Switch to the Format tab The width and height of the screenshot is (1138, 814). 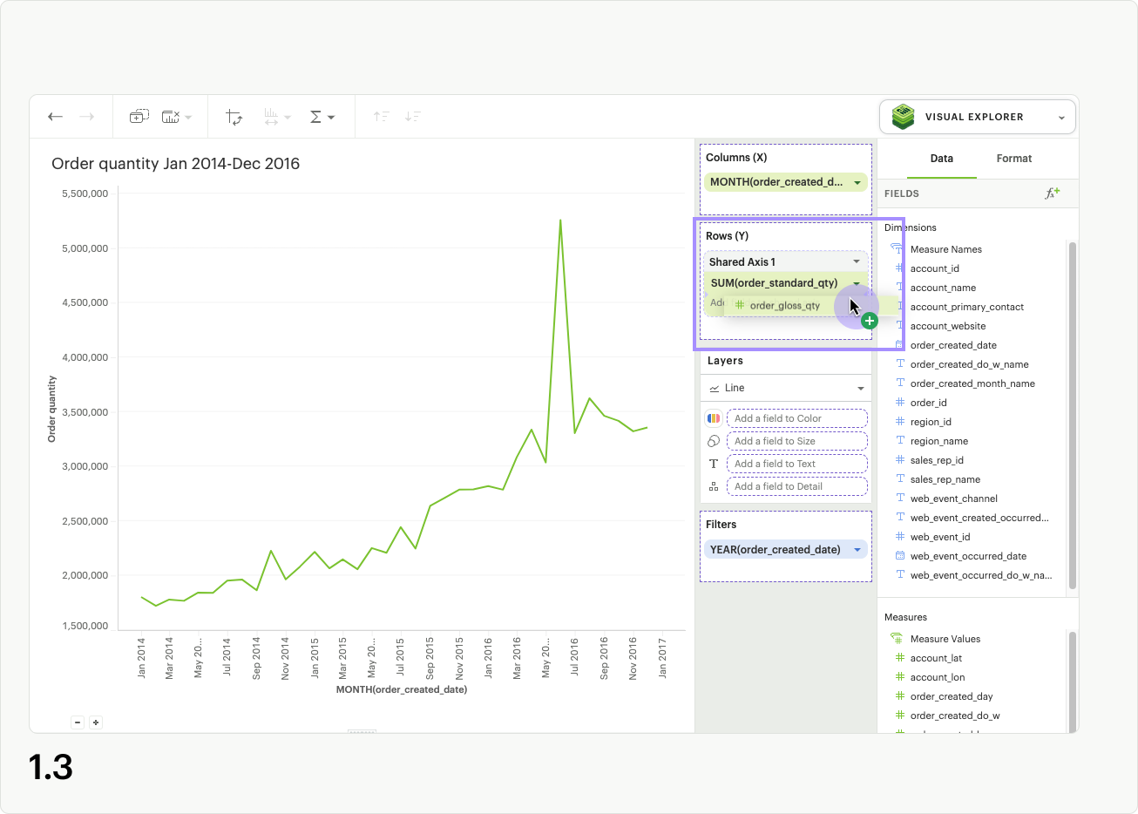(x=1013, y=159)
